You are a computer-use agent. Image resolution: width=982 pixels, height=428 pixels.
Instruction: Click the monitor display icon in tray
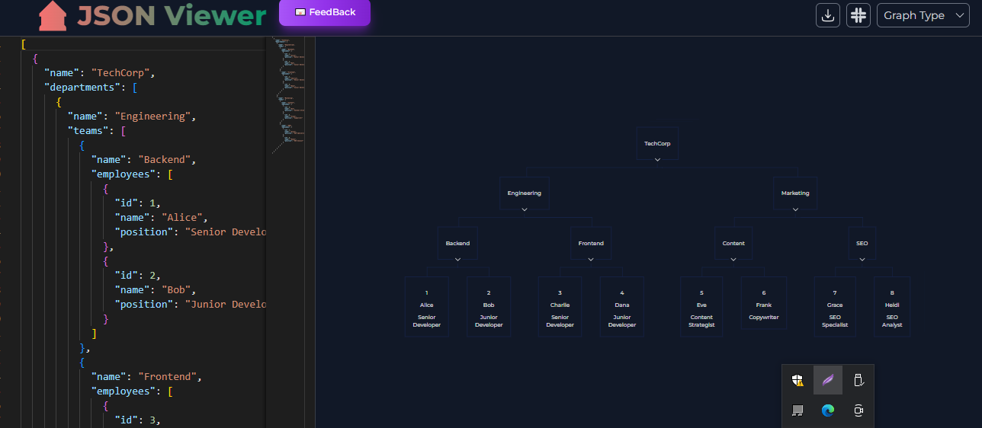point(797,410)
